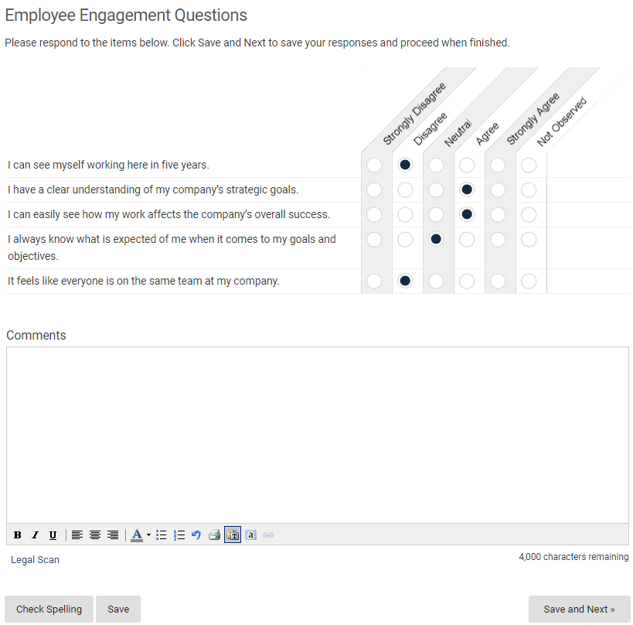Mark Not Observed for work affects company success
This screenshot has width=633, height=625.
click(529, 214)
